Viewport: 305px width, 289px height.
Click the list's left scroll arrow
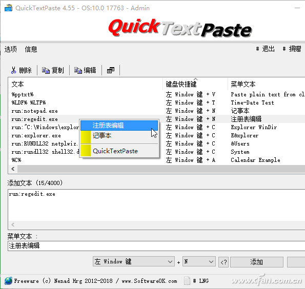tap(13, 169)
